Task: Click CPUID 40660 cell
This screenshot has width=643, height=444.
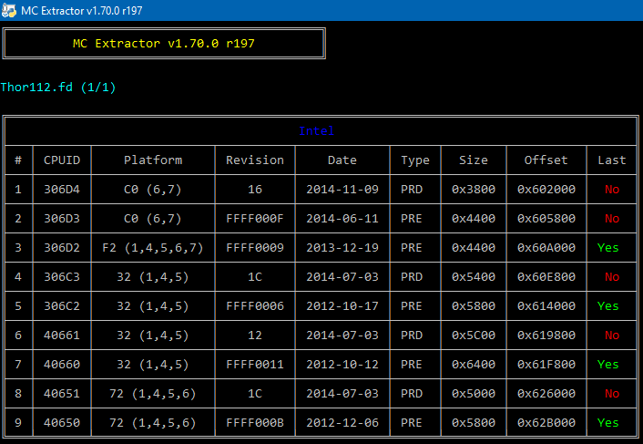Action: (x=62, y=364)
